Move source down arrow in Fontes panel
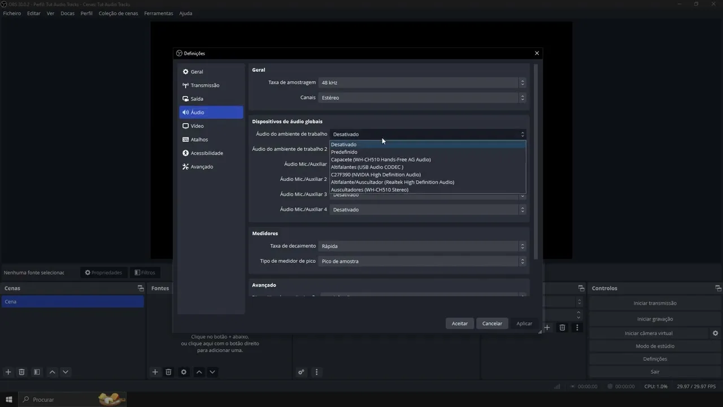This screenshot has height=407, width=723. point(212,372)
